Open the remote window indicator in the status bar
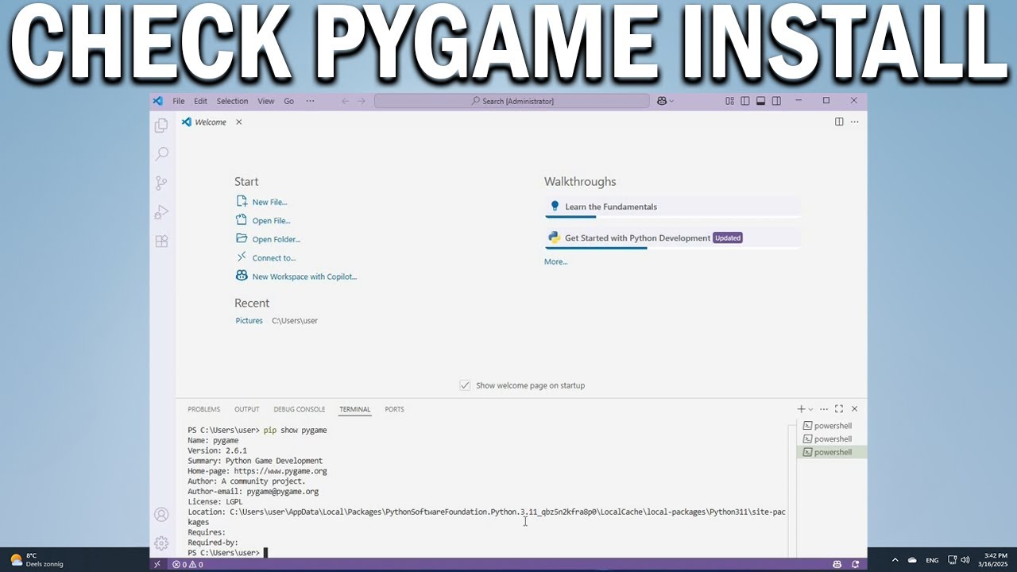This screenshot has width=1017, height=572. [x=157, y=564]
